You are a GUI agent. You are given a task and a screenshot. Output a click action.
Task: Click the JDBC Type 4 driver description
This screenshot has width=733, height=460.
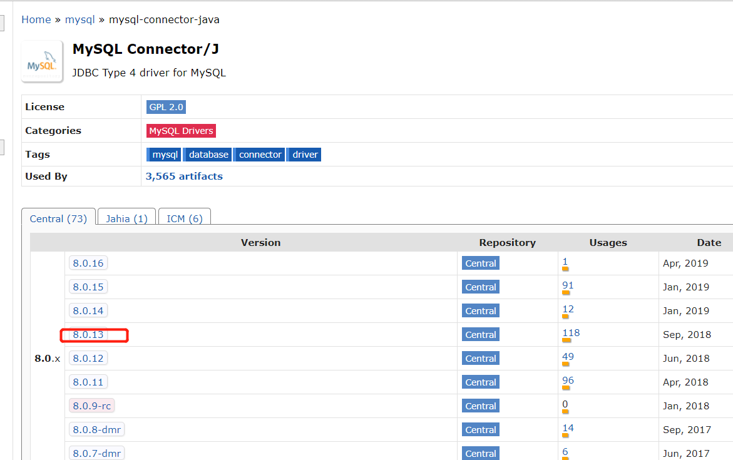click(x=148, y=73)
